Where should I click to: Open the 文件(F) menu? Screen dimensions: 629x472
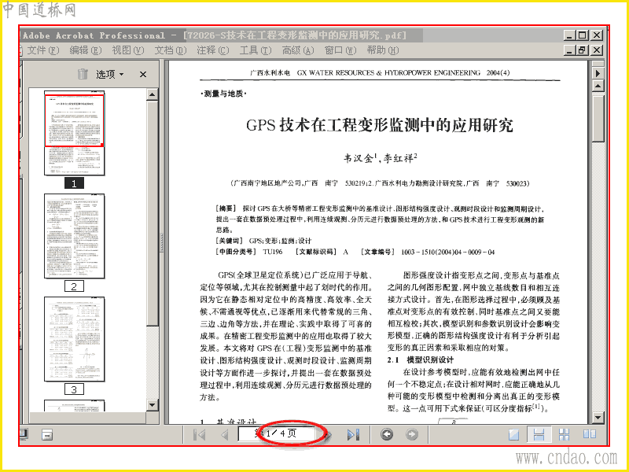tap(42, 50)
